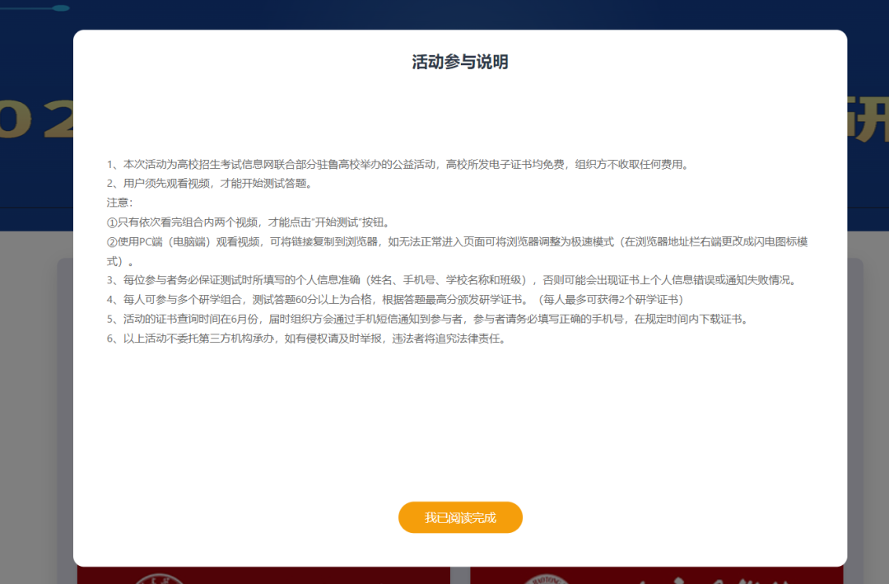Click the 我已阅读完成 confirmation button
889x584 pixels.
[460, 517]
